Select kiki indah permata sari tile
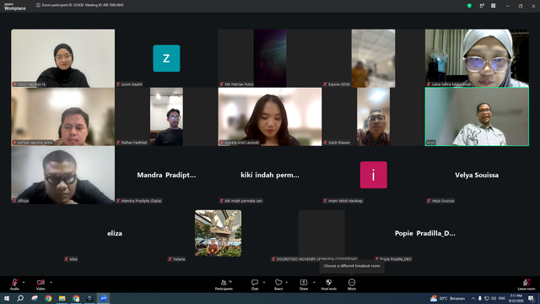The width and height of the screenshot is (540, 304). (270, 175)
